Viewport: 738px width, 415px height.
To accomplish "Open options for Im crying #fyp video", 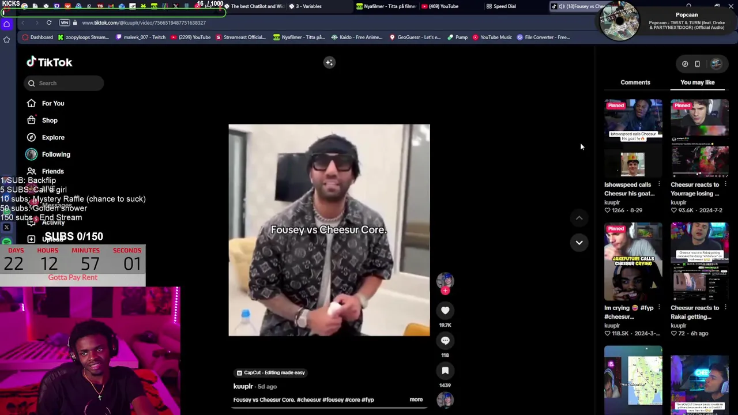I will 659,308.
